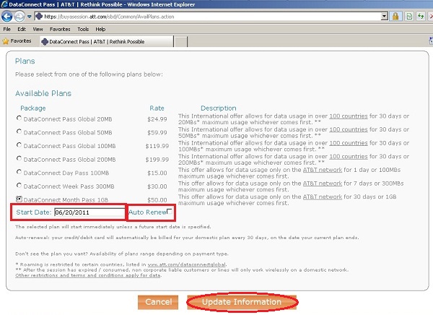Click the Available Plans heading

(43, 93)
